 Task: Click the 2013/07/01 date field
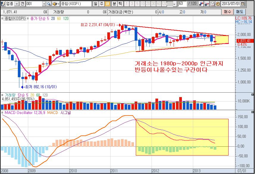click(231, 4)
